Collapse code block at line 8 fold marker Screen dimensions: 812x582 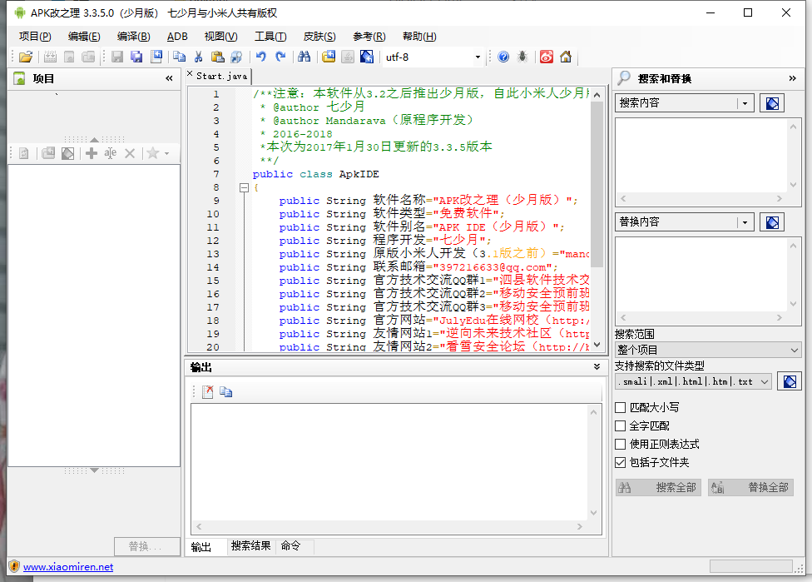[244, 187]
